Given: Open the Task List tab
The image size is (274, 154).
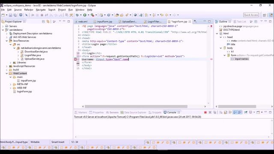Looking at the screenshot, I should pos(240,22).
